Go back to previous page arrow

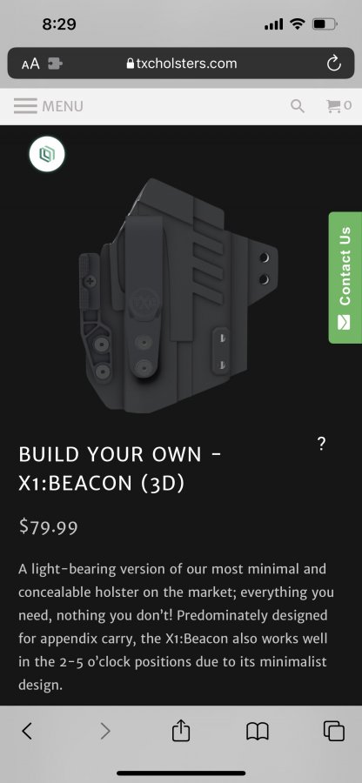pos(28,731)
